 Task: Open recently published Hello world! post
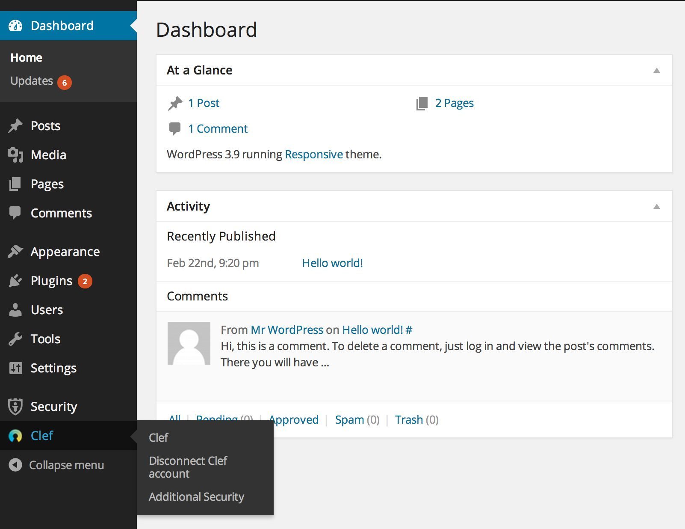(x=332, y=263)
